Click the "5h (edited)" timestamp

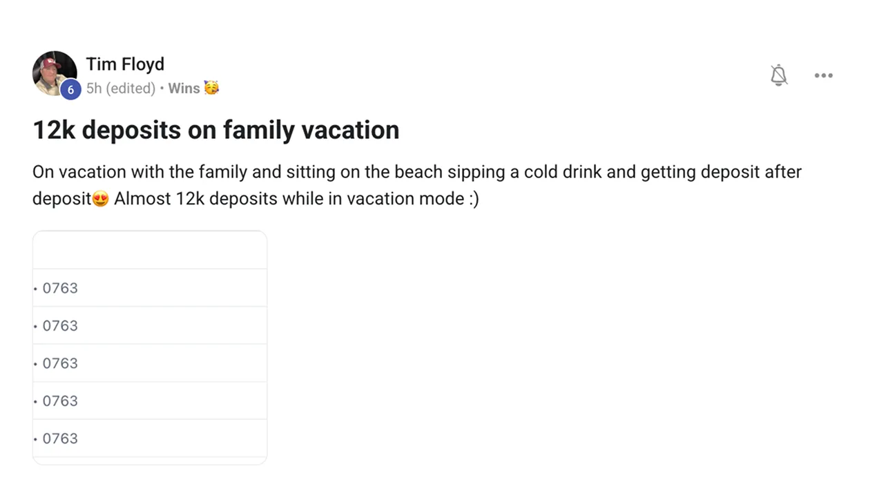coord(121,88)
